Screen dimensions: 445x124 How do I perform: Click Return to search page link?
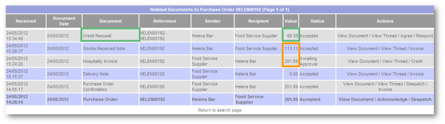tap(220, 110)
